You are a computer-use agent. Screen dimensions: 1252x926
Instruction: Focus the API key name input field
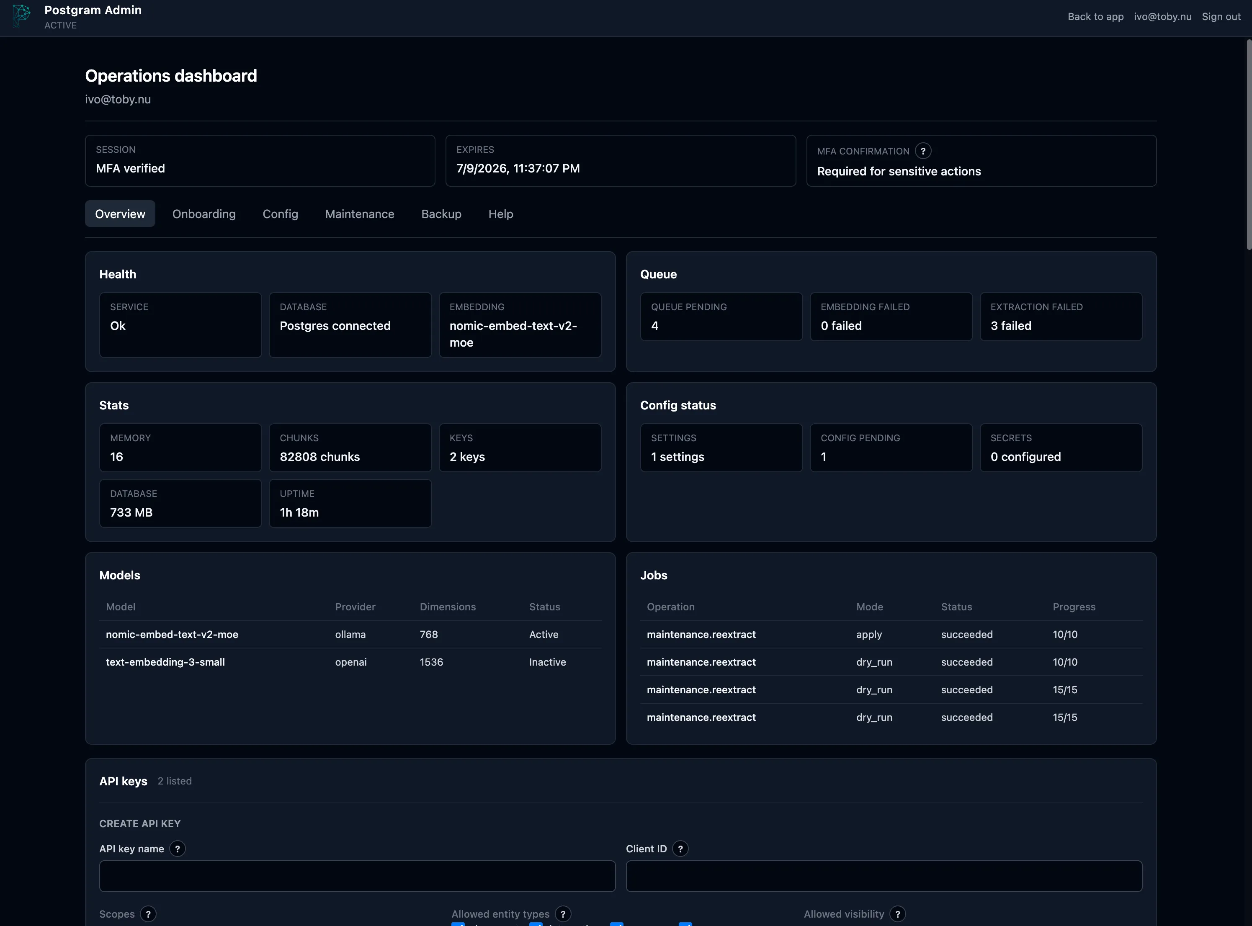(357, 876)
